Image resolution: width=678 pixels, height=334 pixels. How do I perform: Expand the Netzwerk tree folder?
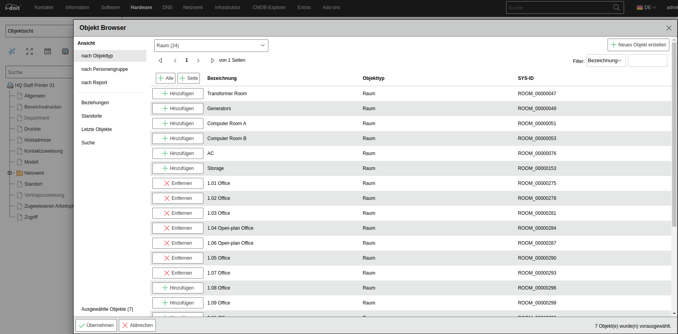point(10,173)
